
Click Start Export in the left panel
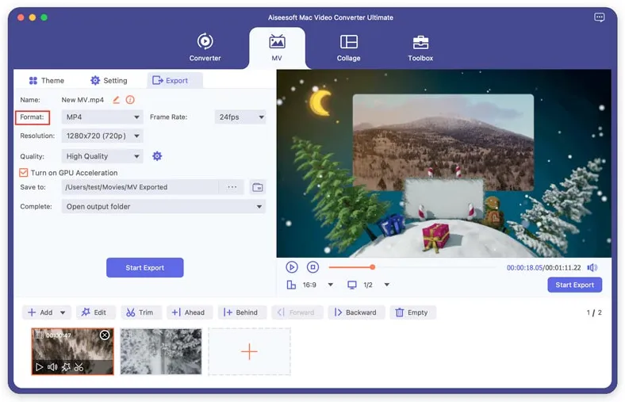pos(144,268)
